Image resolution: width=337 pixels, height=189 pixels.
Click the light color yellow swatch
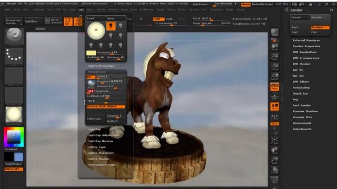(91, 52)
